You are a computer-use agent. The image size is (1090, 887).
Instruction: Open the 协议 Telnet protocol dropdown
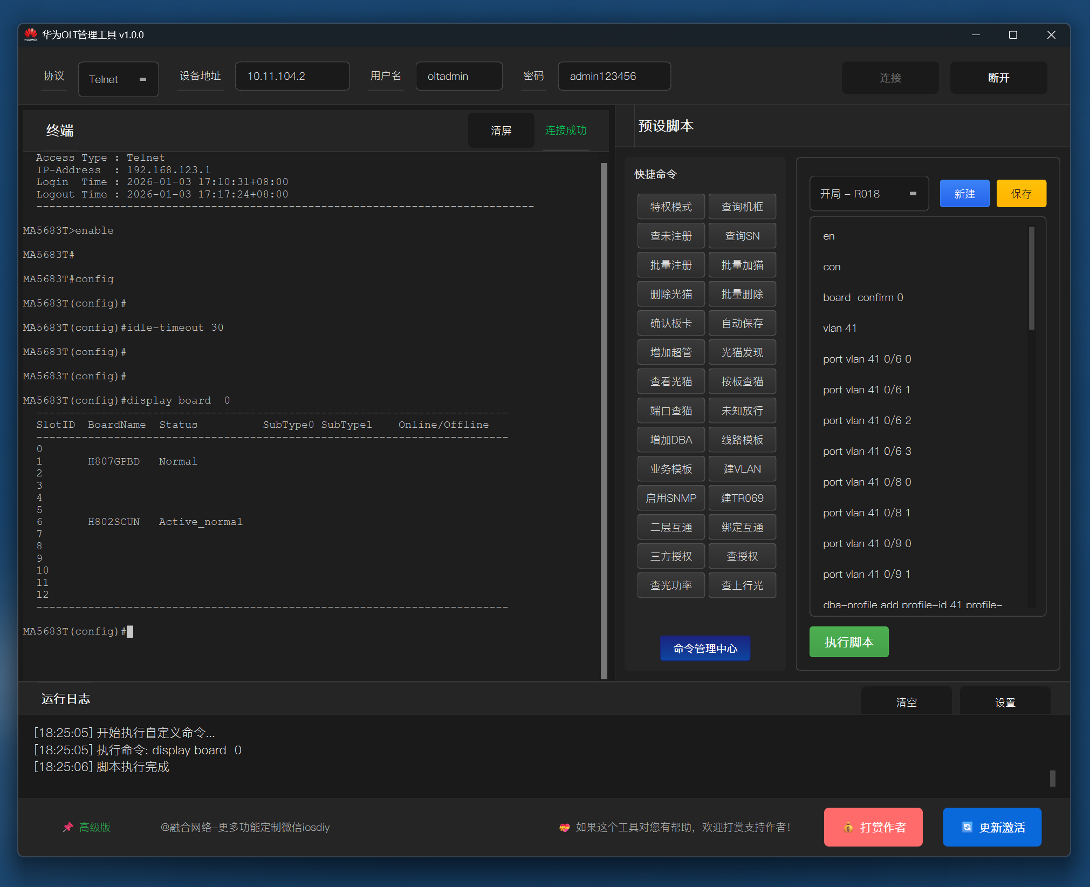pos(118,79)
